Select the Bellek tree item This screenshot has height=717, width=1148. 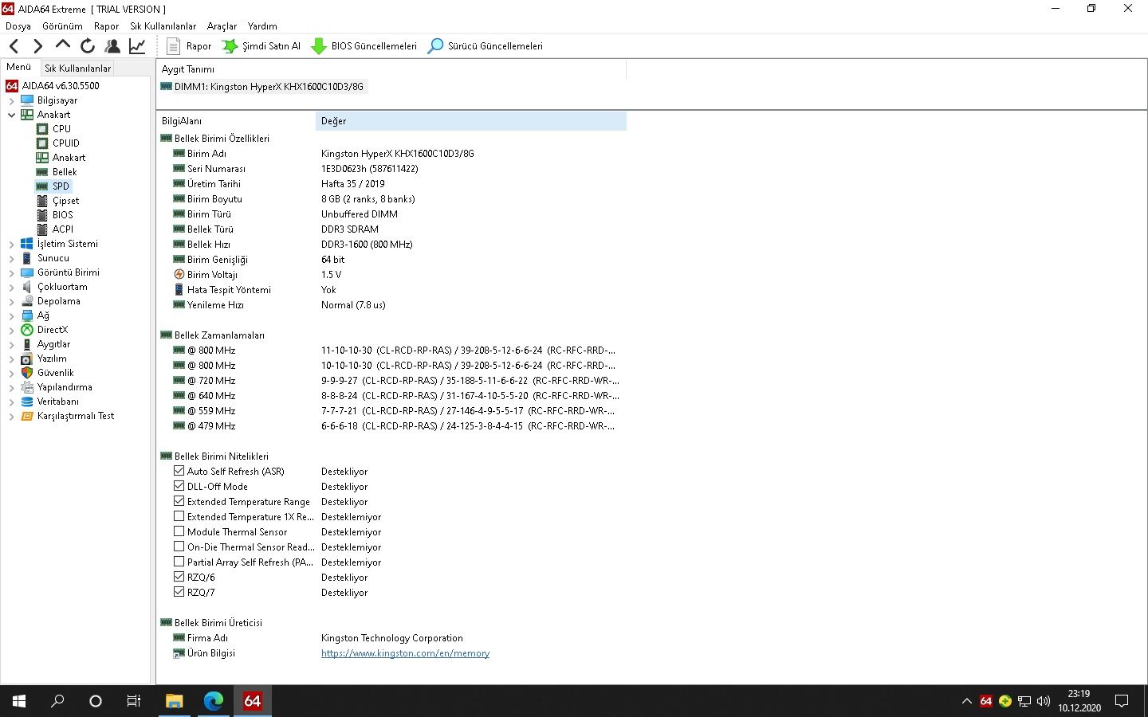coord(65,171)
